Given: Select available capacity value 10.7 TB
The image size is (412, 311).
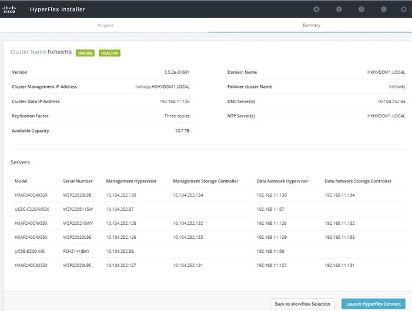Looking at the screenshot, I should [182, 131].
